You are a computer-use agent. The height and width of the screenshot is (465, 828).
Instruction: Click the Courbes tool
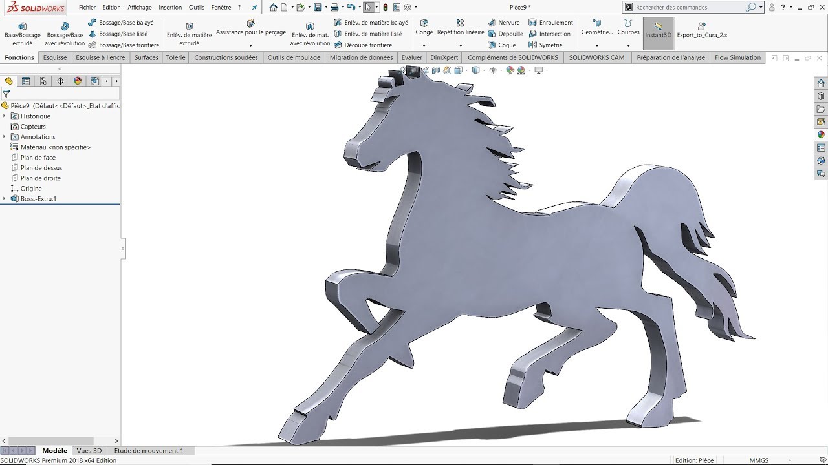628,27
